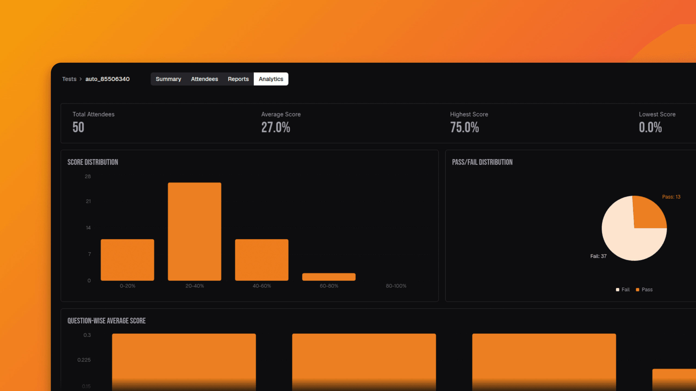Click the Highest Score label
This screenshot has height=391, width=696.
click(469, 114)
